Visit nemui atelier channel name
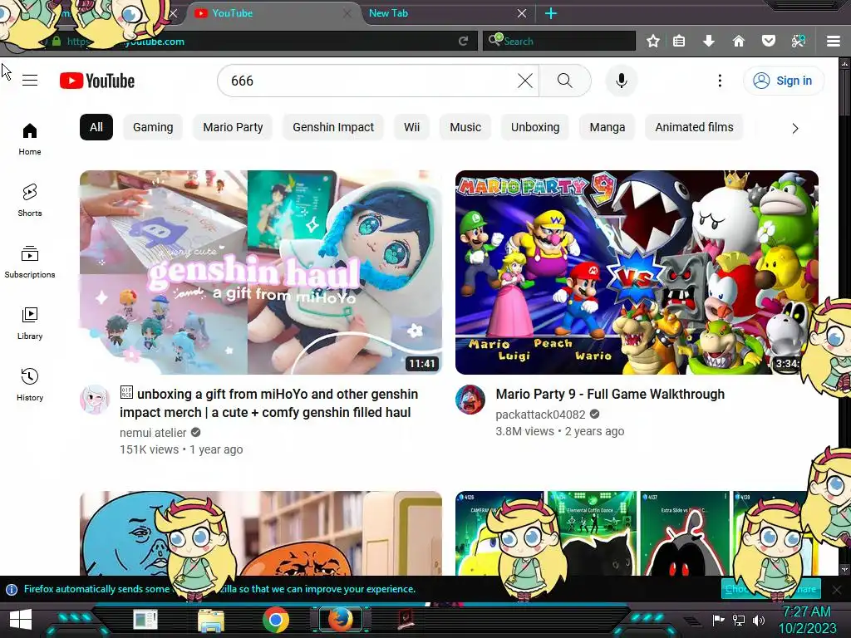This screenshot has width=851, height=638. click(153, 432)
